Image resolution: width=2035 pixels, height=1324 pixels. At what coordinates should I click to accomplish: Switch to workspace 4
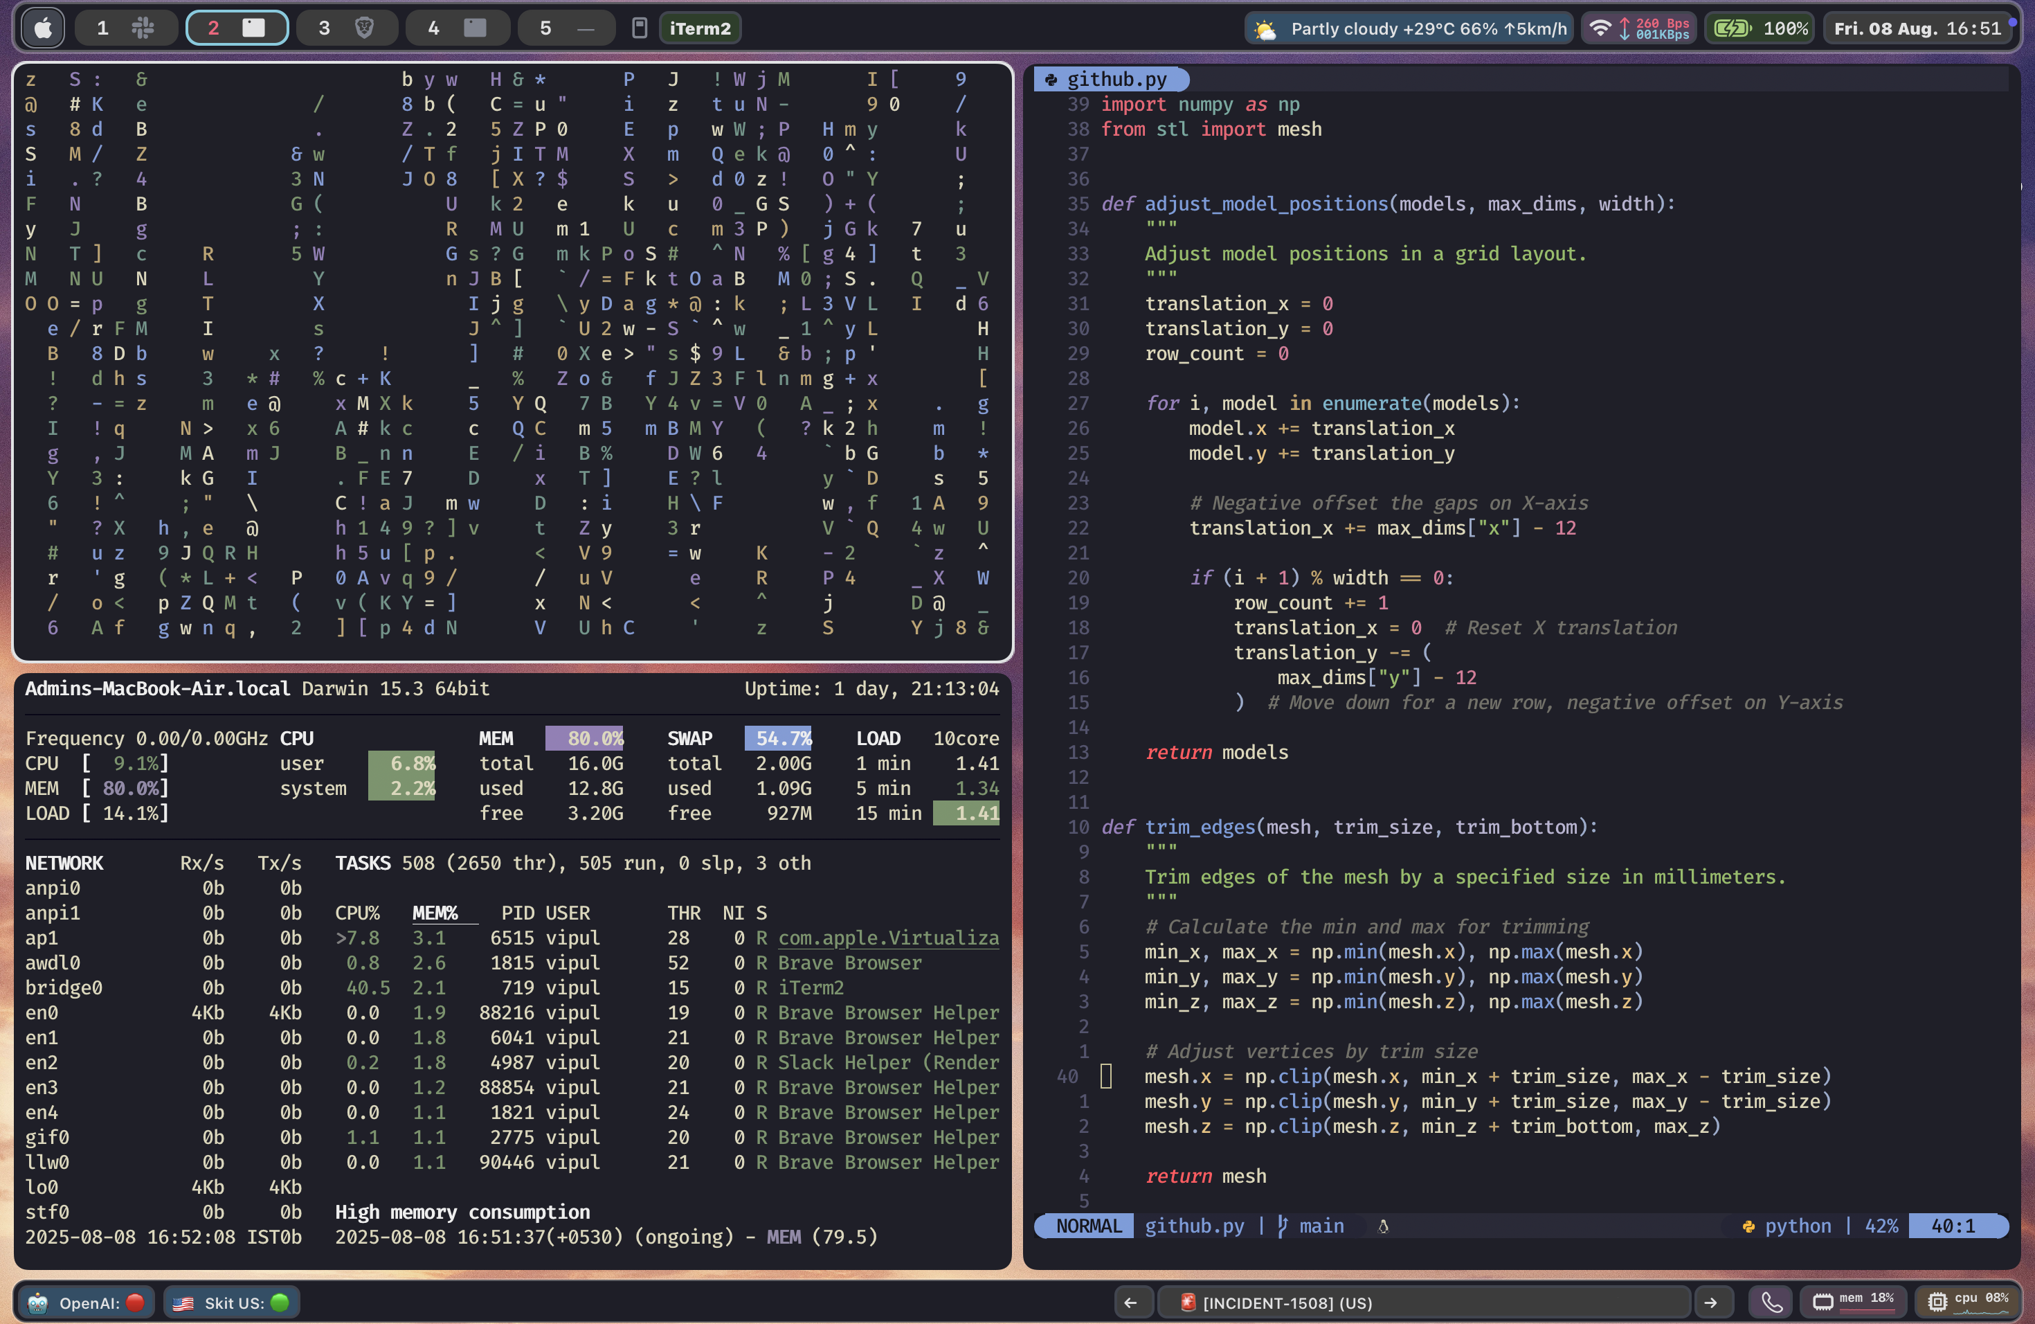[x=458, y=28]
